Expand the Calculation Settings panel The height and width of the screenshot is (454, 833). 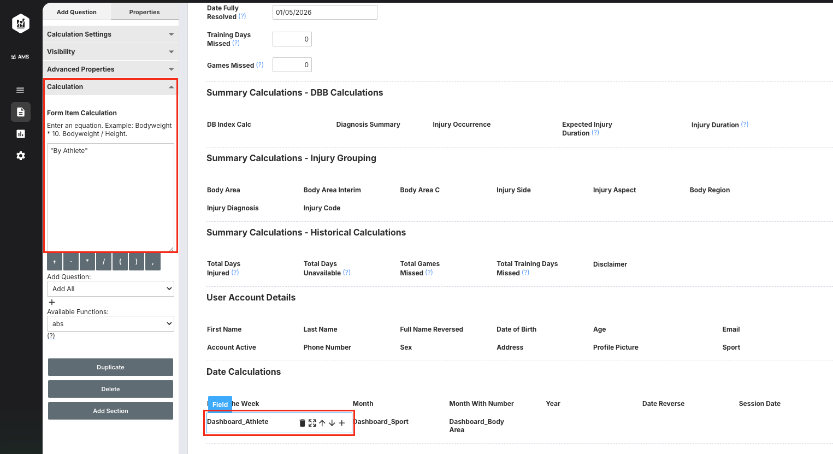pyautogui.click(x=111, y=34)
